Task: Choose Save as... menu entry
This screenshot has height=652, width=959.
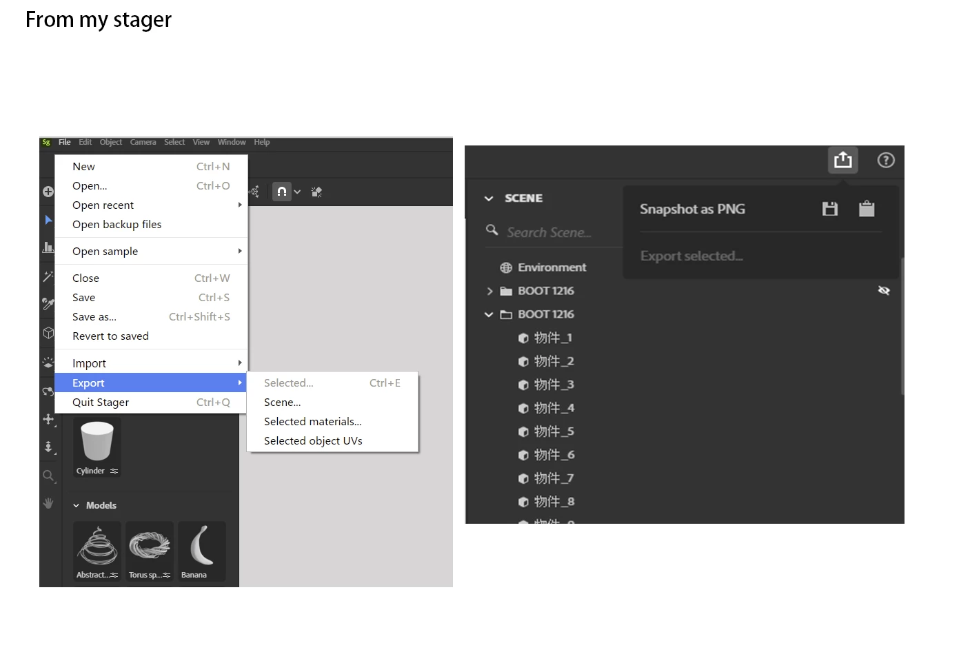Action: 151,317
